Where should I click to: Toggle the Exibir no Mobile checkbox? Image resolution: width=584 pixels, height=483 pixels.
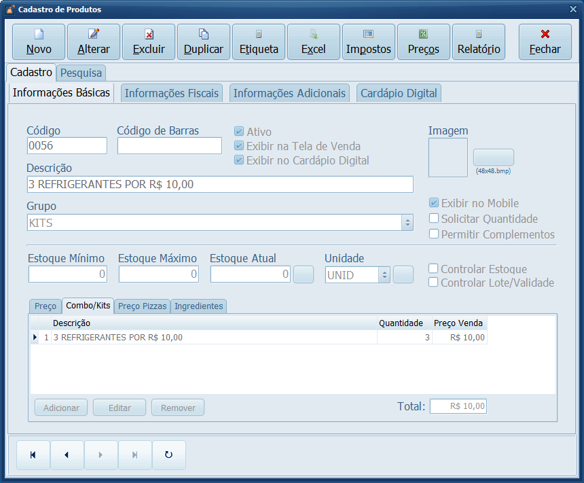point(433,202)
